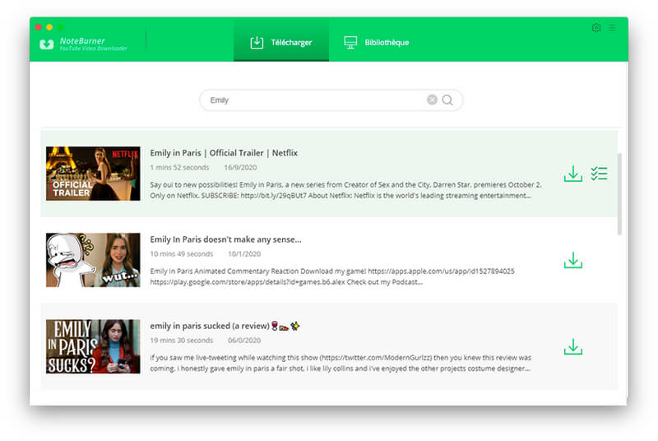This screenshot has height=441, width=658.
Task: Clear the search field with X icon
Action: (x=432, y=100)
